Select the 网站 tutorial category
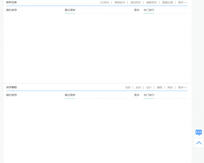 pos(170,88)
